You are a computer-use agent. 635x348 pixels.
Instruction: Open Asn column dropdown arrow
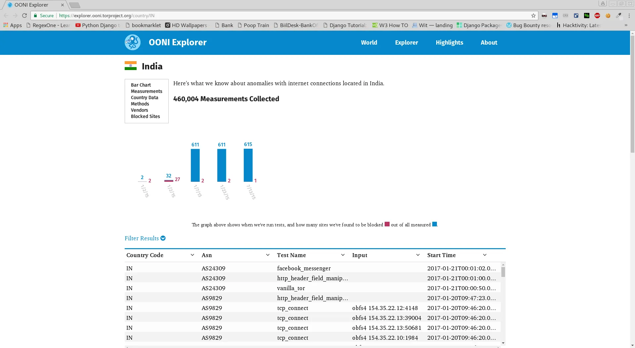[268, 255]
